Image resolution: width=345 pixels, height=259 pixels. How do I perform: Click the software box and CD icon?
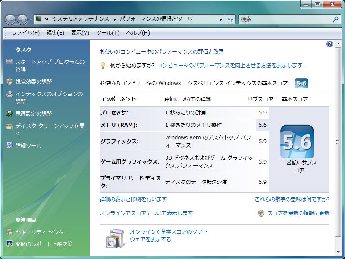coord(116,238)
